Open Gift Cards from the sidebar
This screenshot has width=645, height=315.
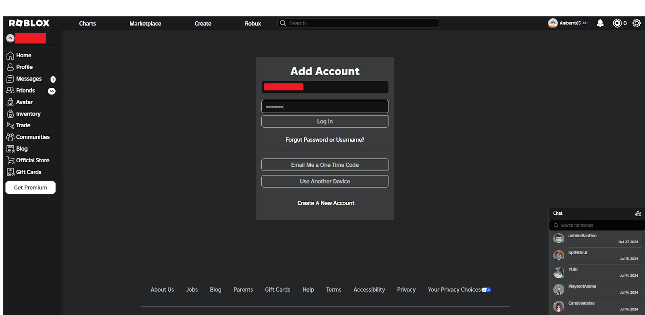click(24, 172)
